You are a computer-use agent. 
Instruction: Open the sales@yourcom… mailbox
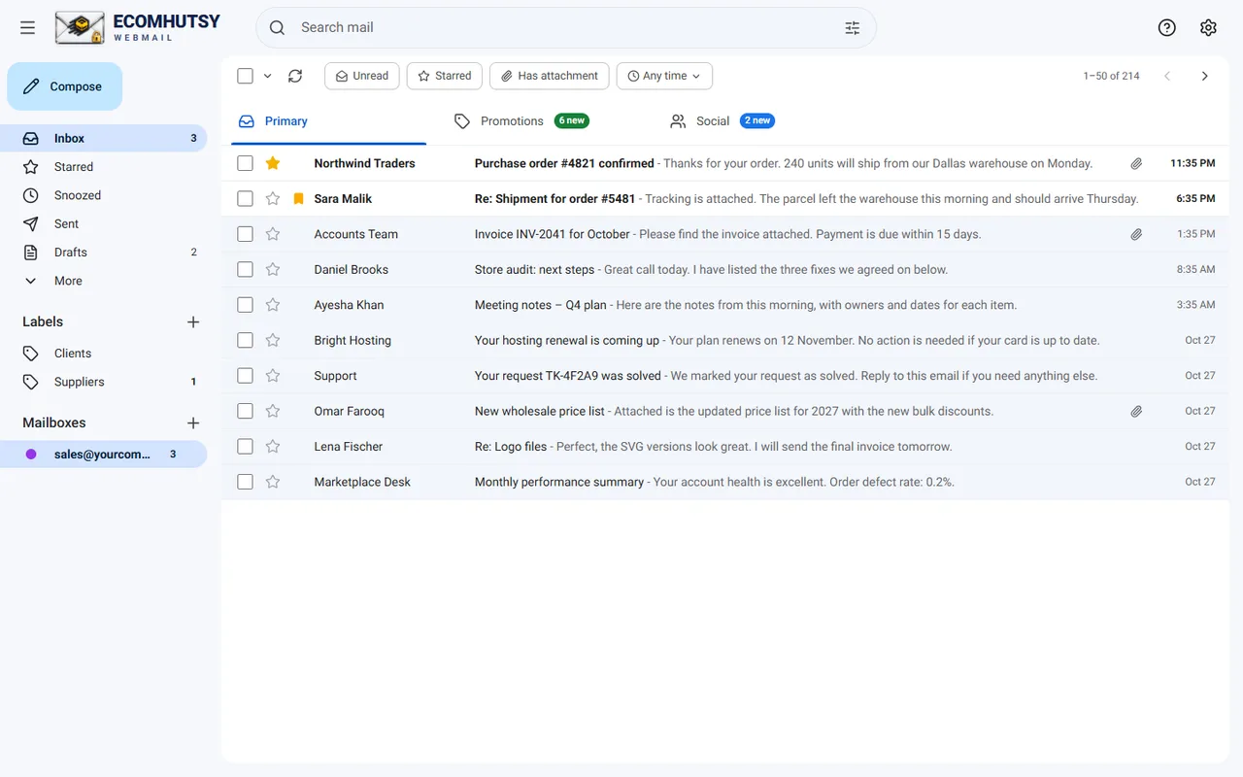104,455
